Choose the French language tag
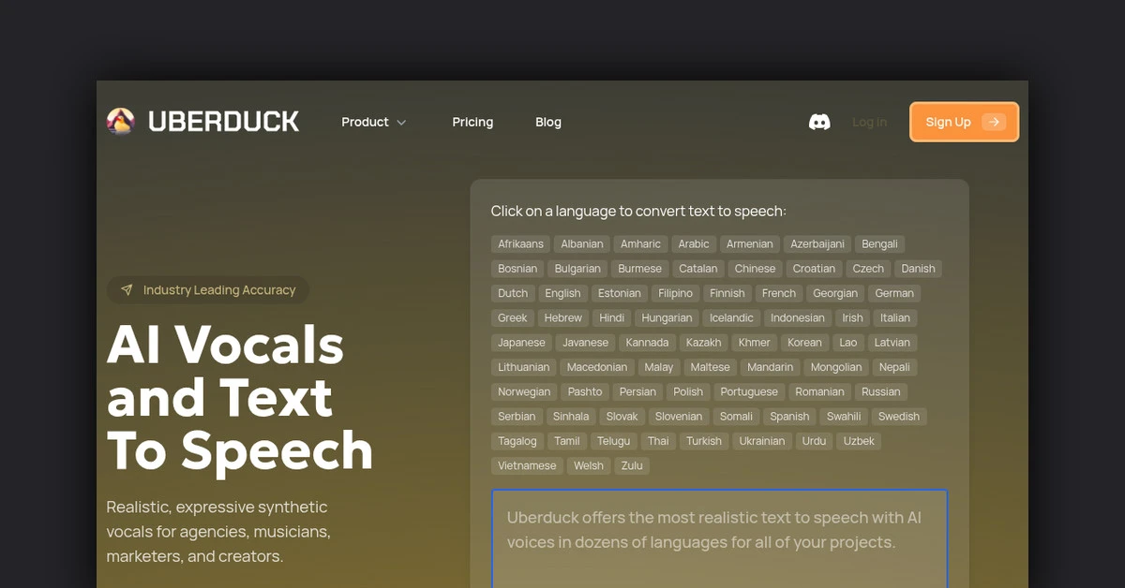 pyautogui.click(x=778, y=293)
